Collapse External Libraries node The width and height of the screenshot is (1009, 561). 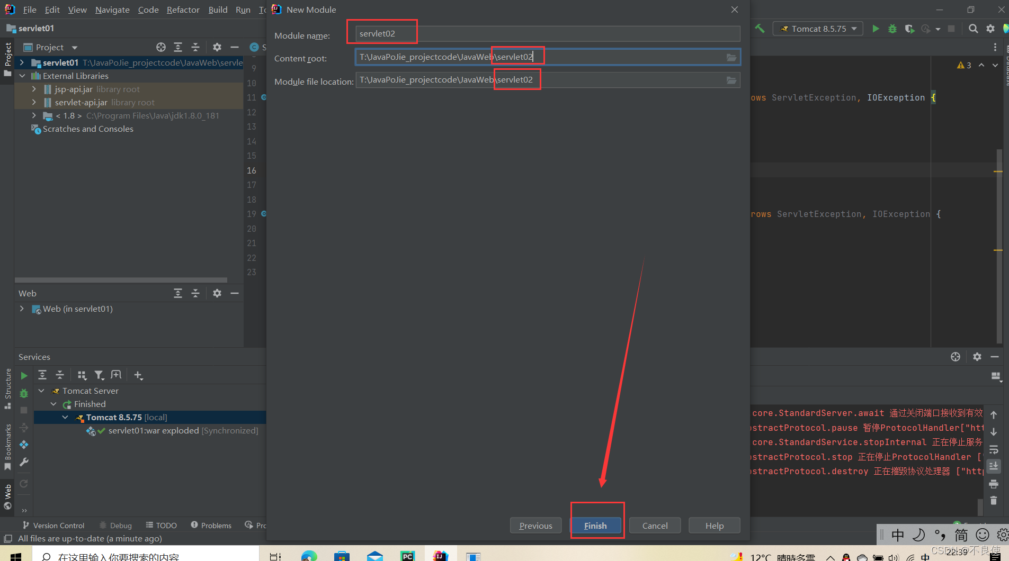22,76
